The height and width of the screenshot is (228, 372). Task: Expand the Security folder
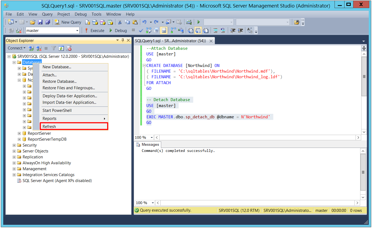pyautogui.click(x=14, y=145)
